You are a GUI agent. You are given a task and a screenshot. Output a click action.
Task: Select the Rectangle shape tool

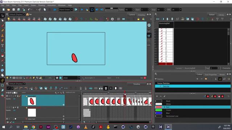pyautogui.click(x=3, y=51)
